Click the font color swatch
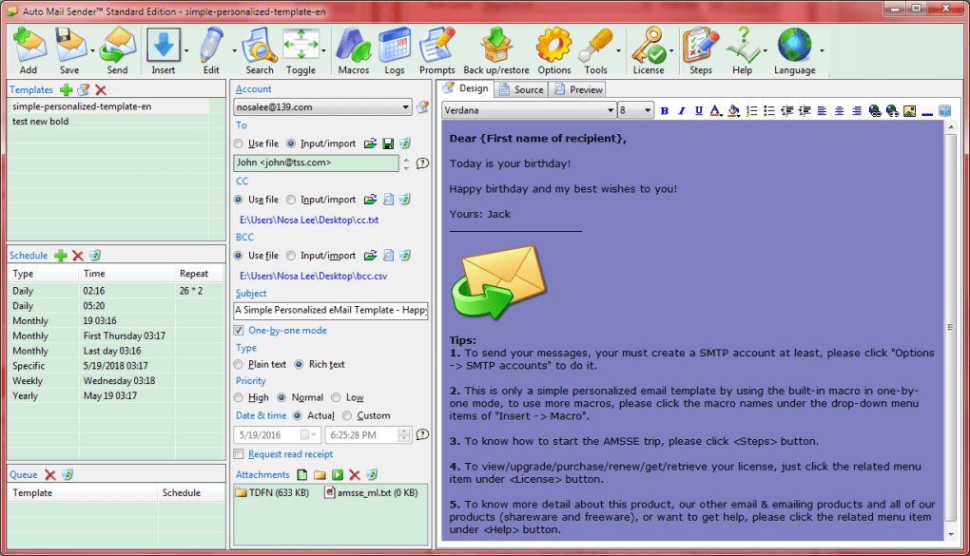The width and height of the screenshot is (970, 556). [x=714, y=111]
